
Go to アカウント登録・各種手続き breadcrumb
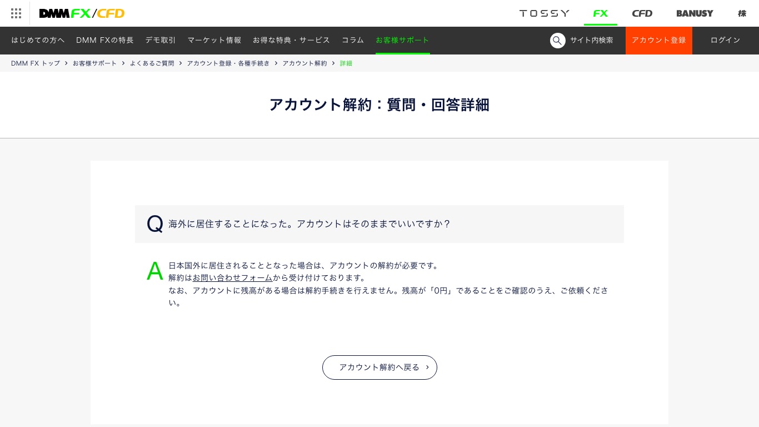228,63
